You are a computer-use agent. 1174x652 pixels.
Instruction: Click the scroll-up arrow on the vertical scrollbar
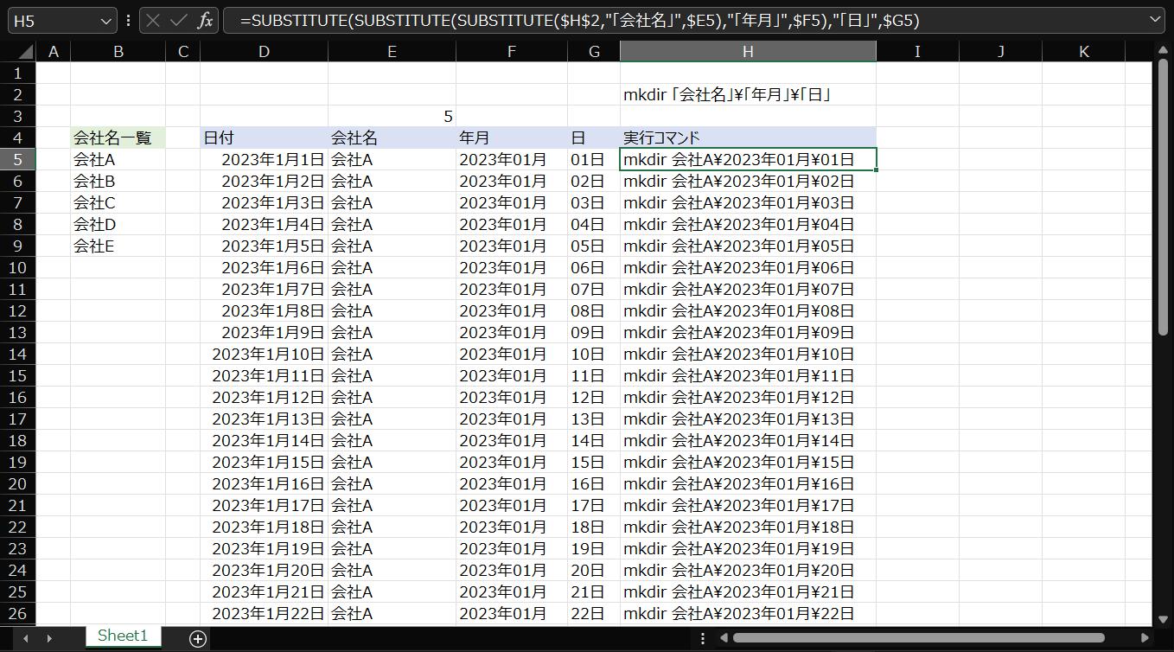pyautogui.click(x=1163, y=51)
